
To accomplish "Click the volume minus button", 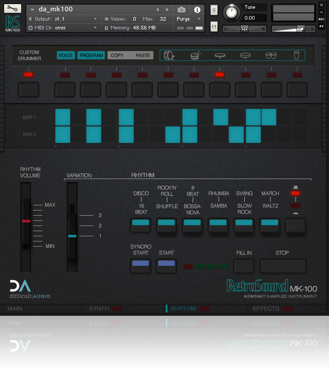I will click(275, 29).
